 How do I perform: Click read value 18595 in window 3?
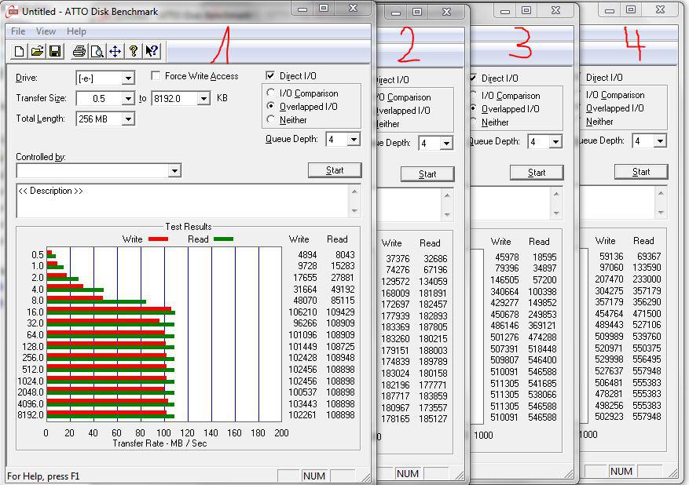click(544, 257)
